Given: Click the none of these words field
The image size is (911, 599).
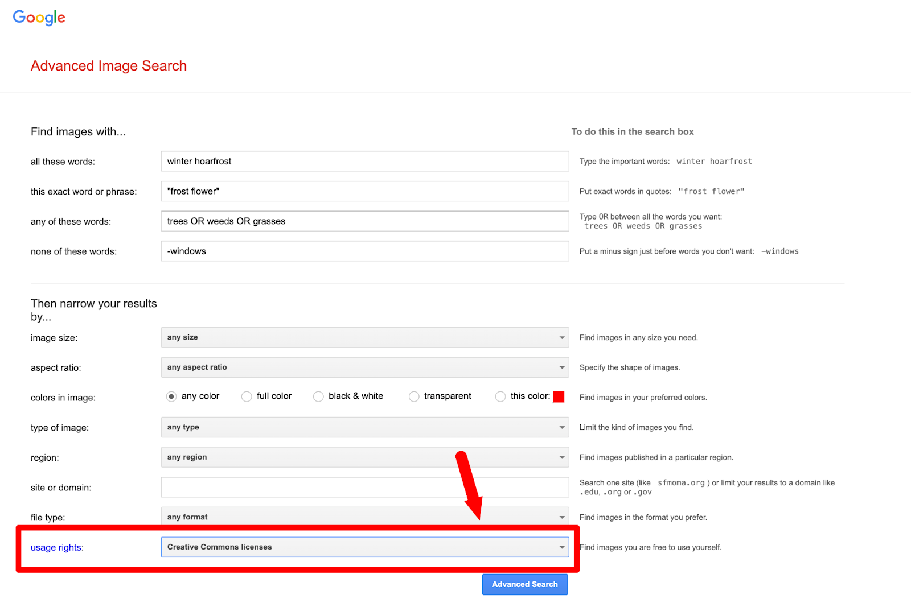Looking at the screenshot, I should [x=364, y=251].
